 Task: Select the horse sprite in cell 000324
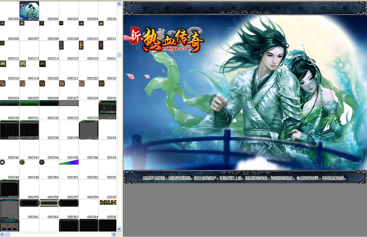click(x=2, y=83)
